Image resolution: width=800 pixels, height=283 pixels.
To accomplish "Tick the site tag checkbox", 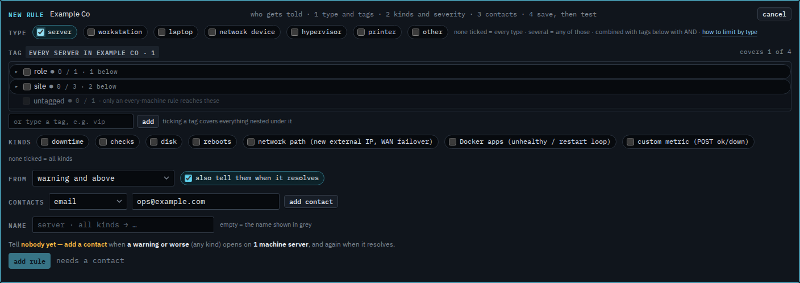I will click(27, 86).
